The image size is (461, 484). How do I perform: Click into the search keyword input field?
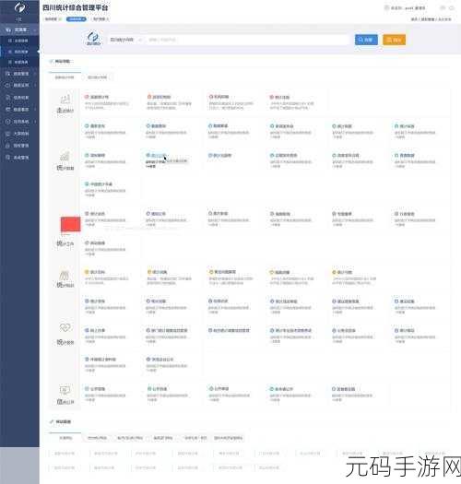tap(247, 40)
